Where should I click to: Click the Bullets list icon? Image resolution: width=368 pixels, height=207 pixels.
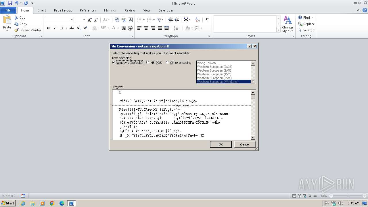click(x=139, y=20)
